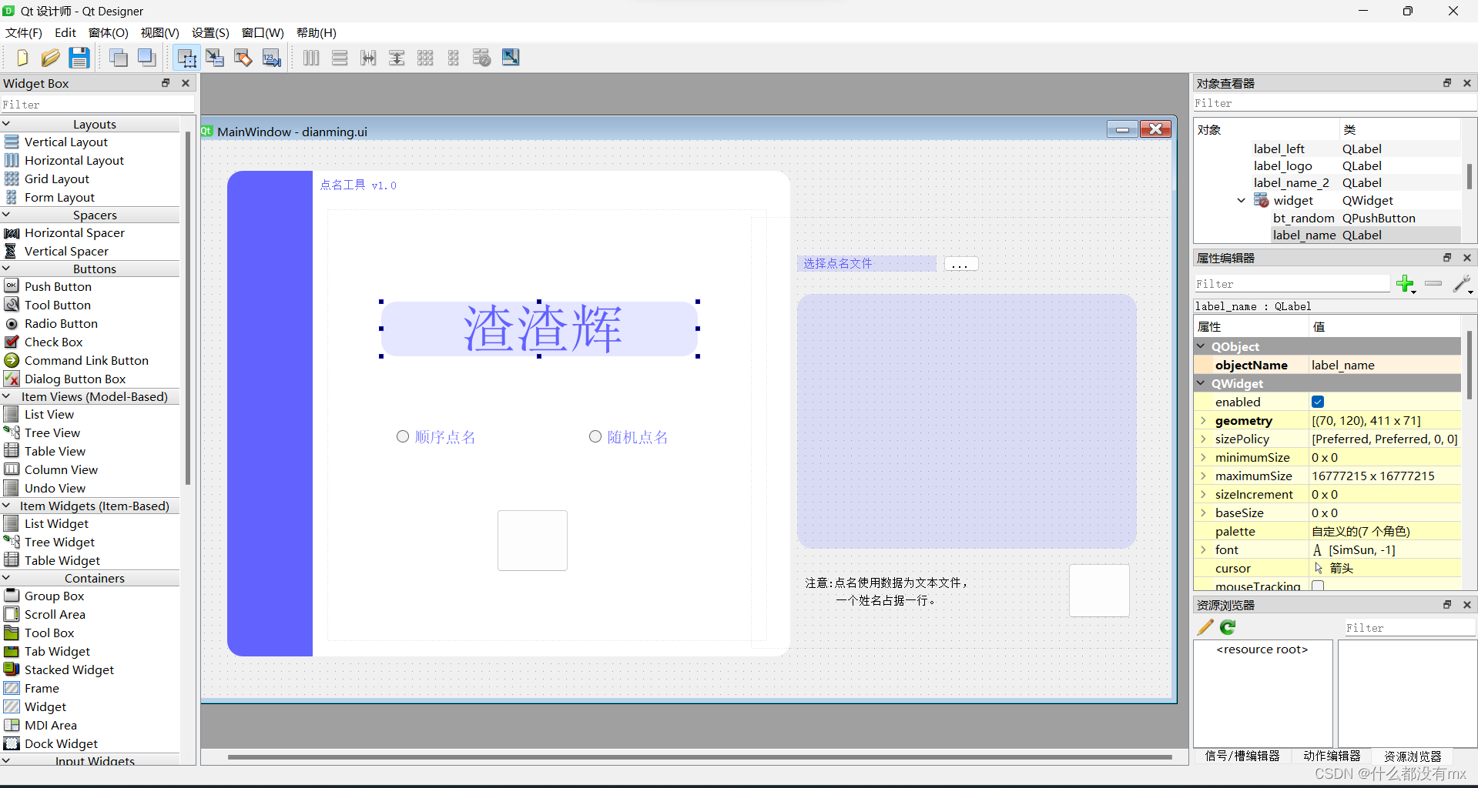Viewport: 1478px width, 788px height.
Task: Collapse the Layouts category in Widget Box
Action: click(6, 124)
